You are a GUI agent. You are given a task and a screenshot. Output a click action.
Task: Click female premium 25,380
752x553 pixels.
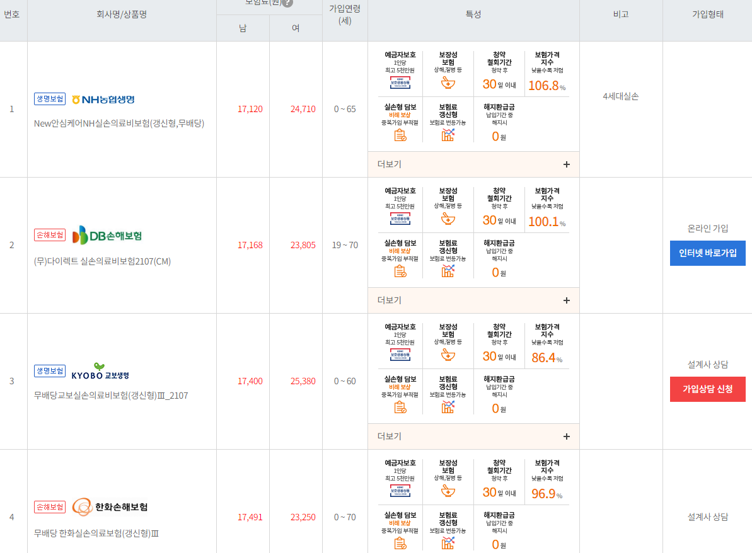(x=303, y=382)
